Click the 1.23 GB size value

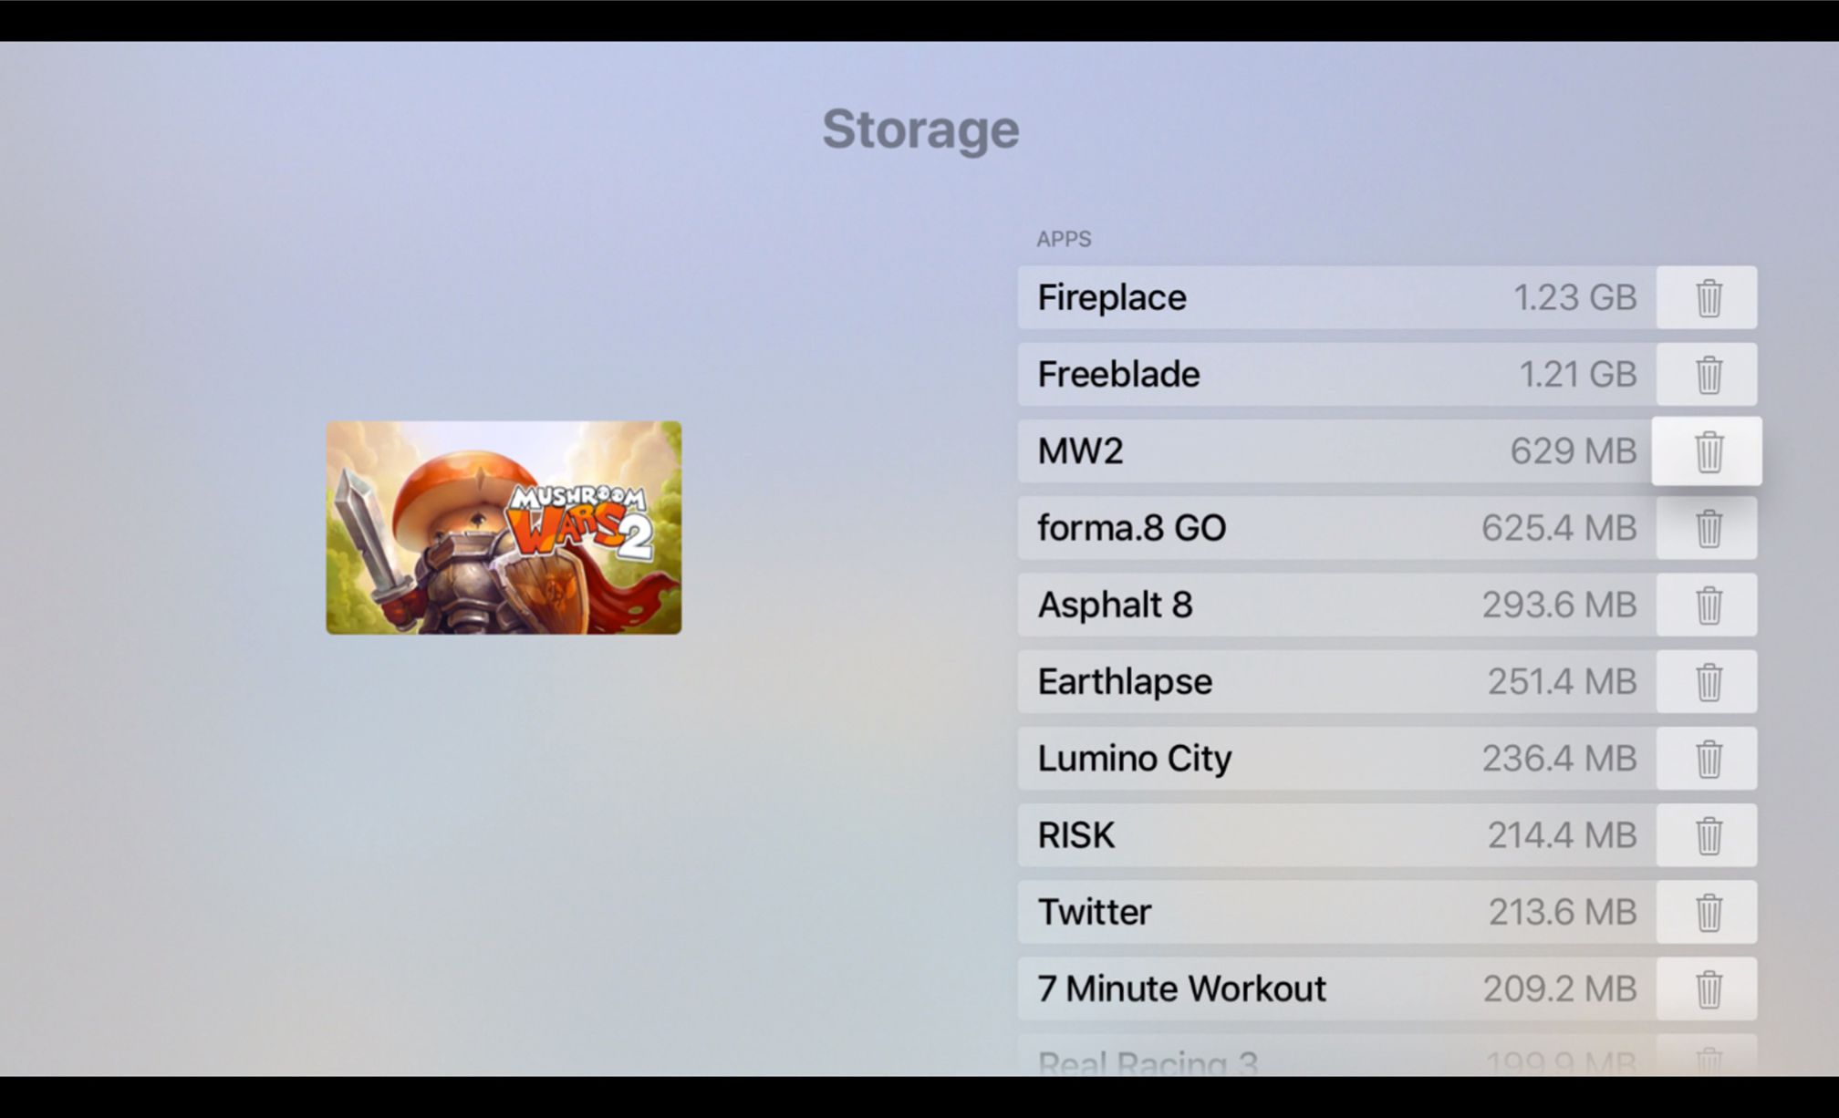pyautogui.click(x=1575, y=297)
